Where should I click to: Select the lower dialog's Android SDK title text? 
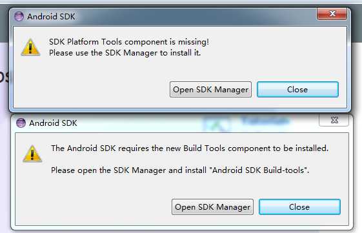(53, 123)
